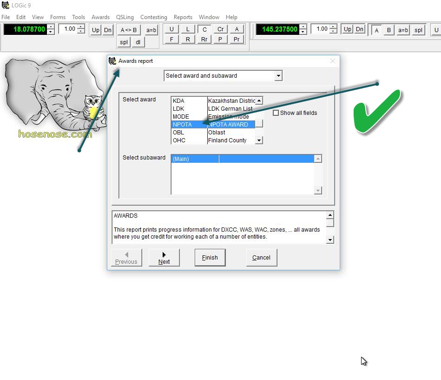This screenshot has width=441, height=380.
Task: Select the Pr mode button
Action: point(237,40)
